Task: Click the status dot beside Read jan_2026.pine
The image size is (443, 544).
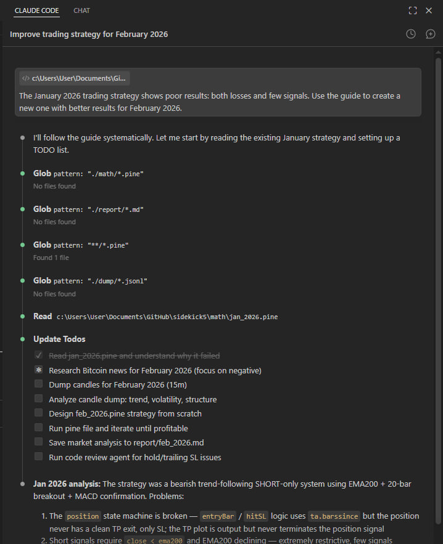Action: (23, 317)
